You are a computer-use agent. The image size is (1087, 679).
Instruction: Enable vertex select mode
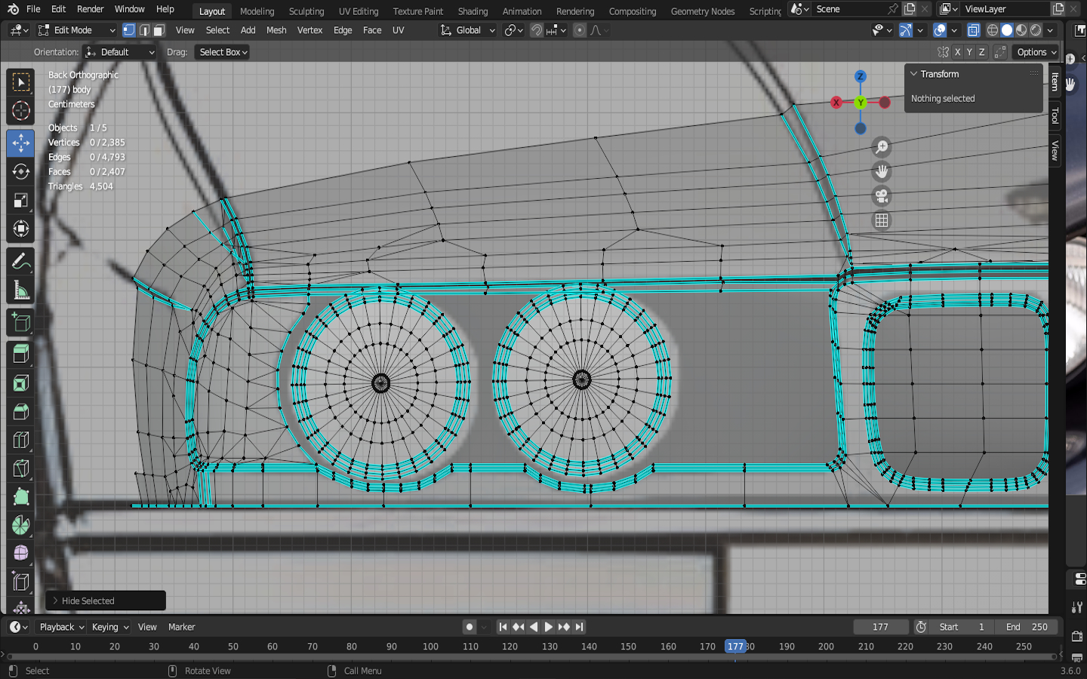point(129,30)
